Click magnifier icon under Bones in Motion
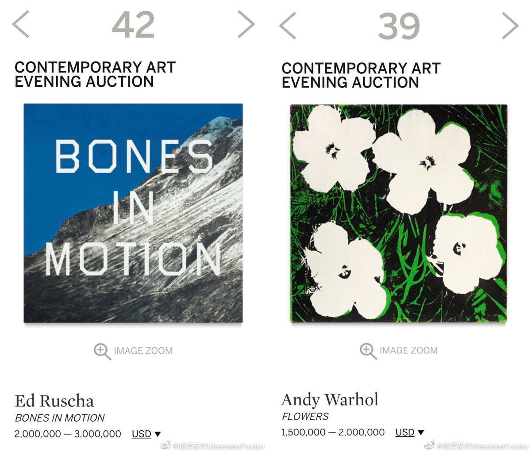 [102, 351]
